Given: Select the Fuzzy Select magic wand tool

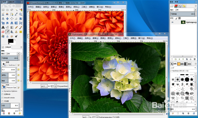Looking at the screenshot, I should click(16, 10).
